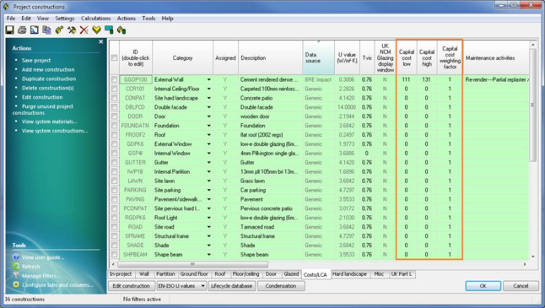Viewport: 545px width, 308px height.
Task: Click the Copy documents toolbar icon
Action: coord(46,30)
